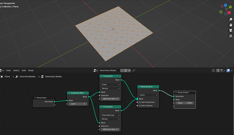Collapse the Group Output node
234x135 pixels.
176,92
